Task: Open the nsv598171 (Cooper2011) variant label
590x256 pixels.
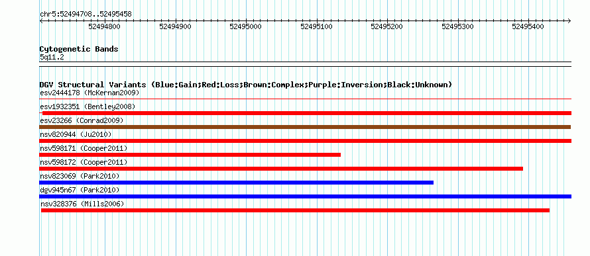Action: [x=84, y=148]
